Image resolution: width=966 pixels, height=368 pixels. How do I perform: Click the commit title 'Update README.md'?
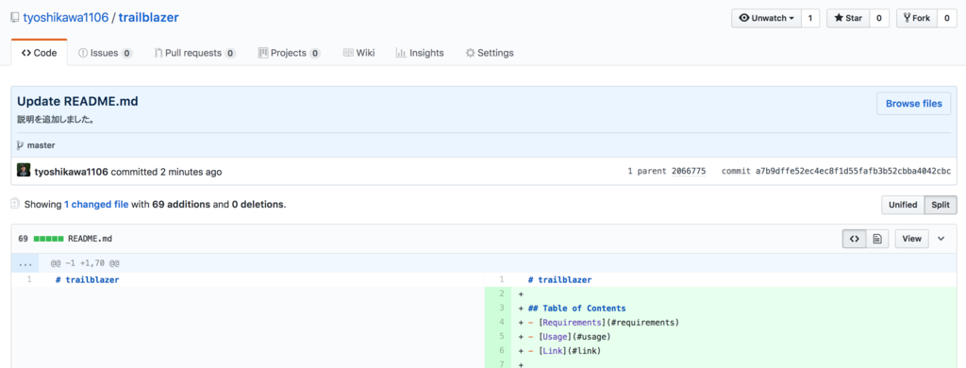pos(77,102)
